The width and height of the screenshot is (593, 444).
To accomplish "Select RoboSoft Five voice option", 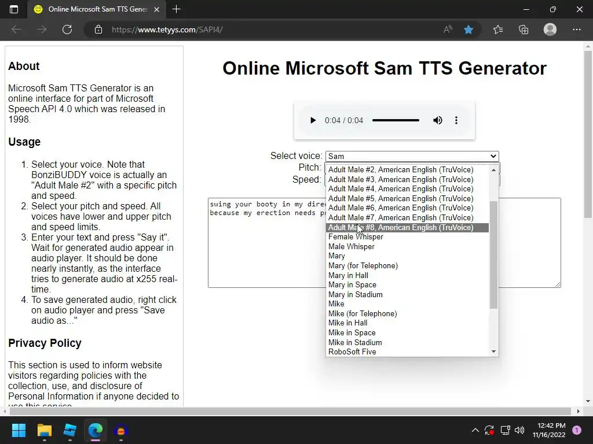I will tap(408, 352).
